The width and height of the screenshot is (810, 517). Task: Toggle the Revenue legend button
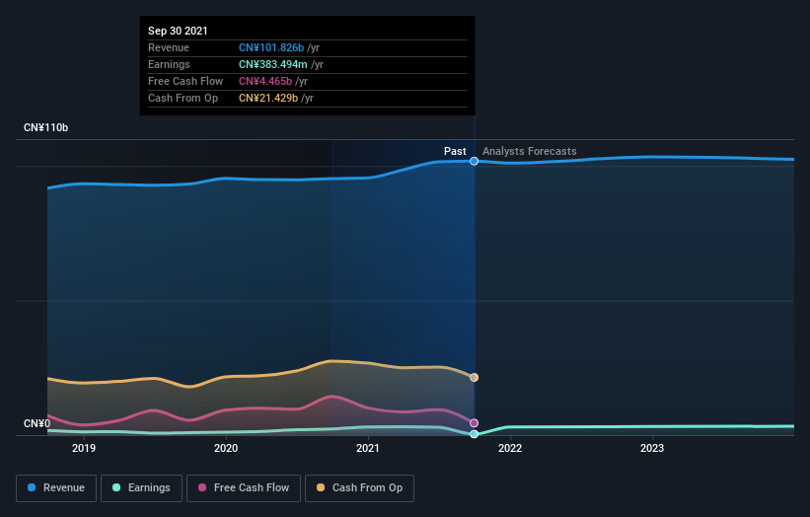point(56,488)
